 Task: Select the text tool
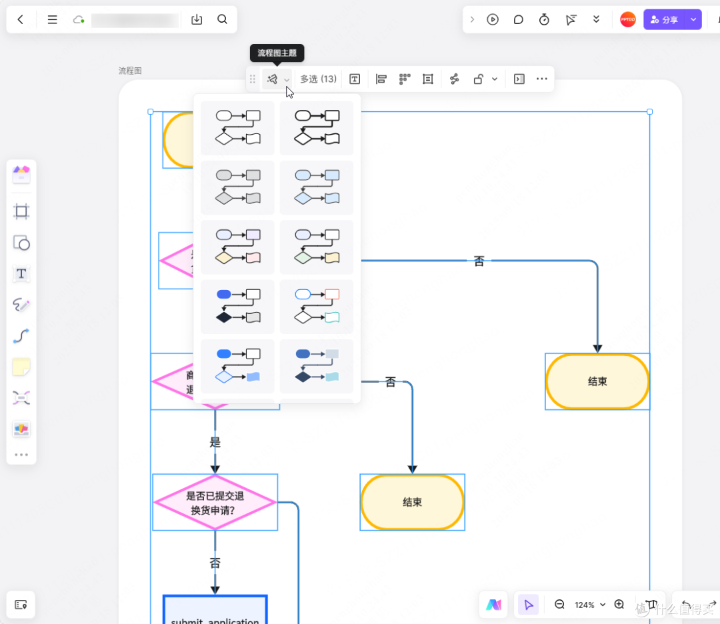21,274
